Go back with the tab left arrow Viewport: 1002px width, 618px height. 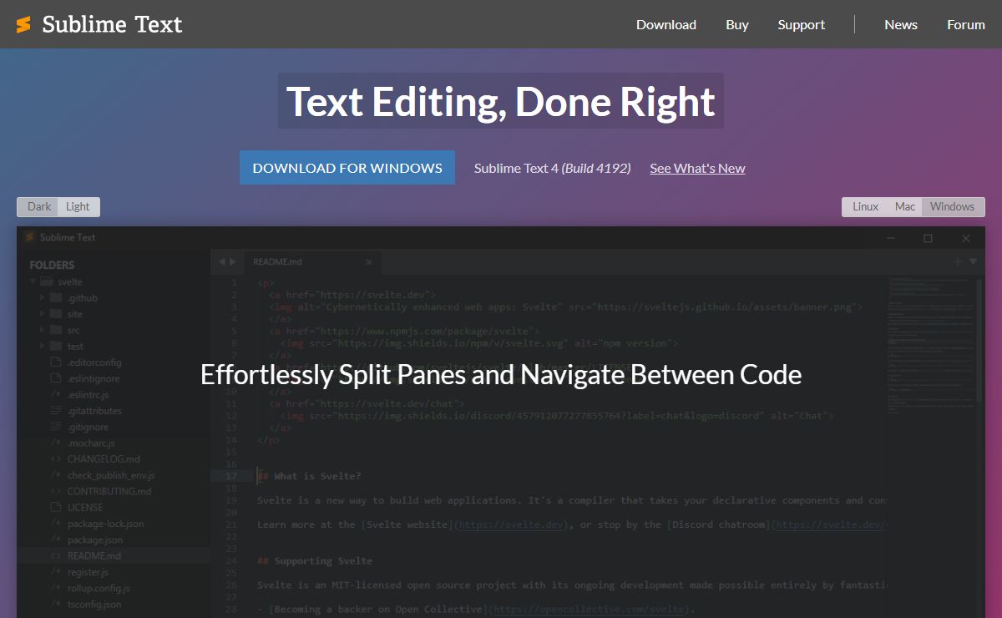[222, 261]
